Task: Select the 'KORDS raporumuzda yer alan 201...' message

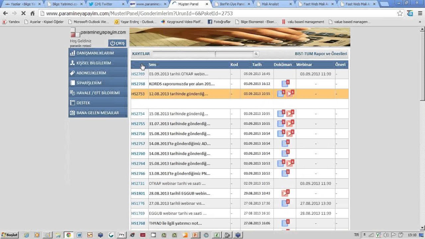Action: tap(182, 84)
